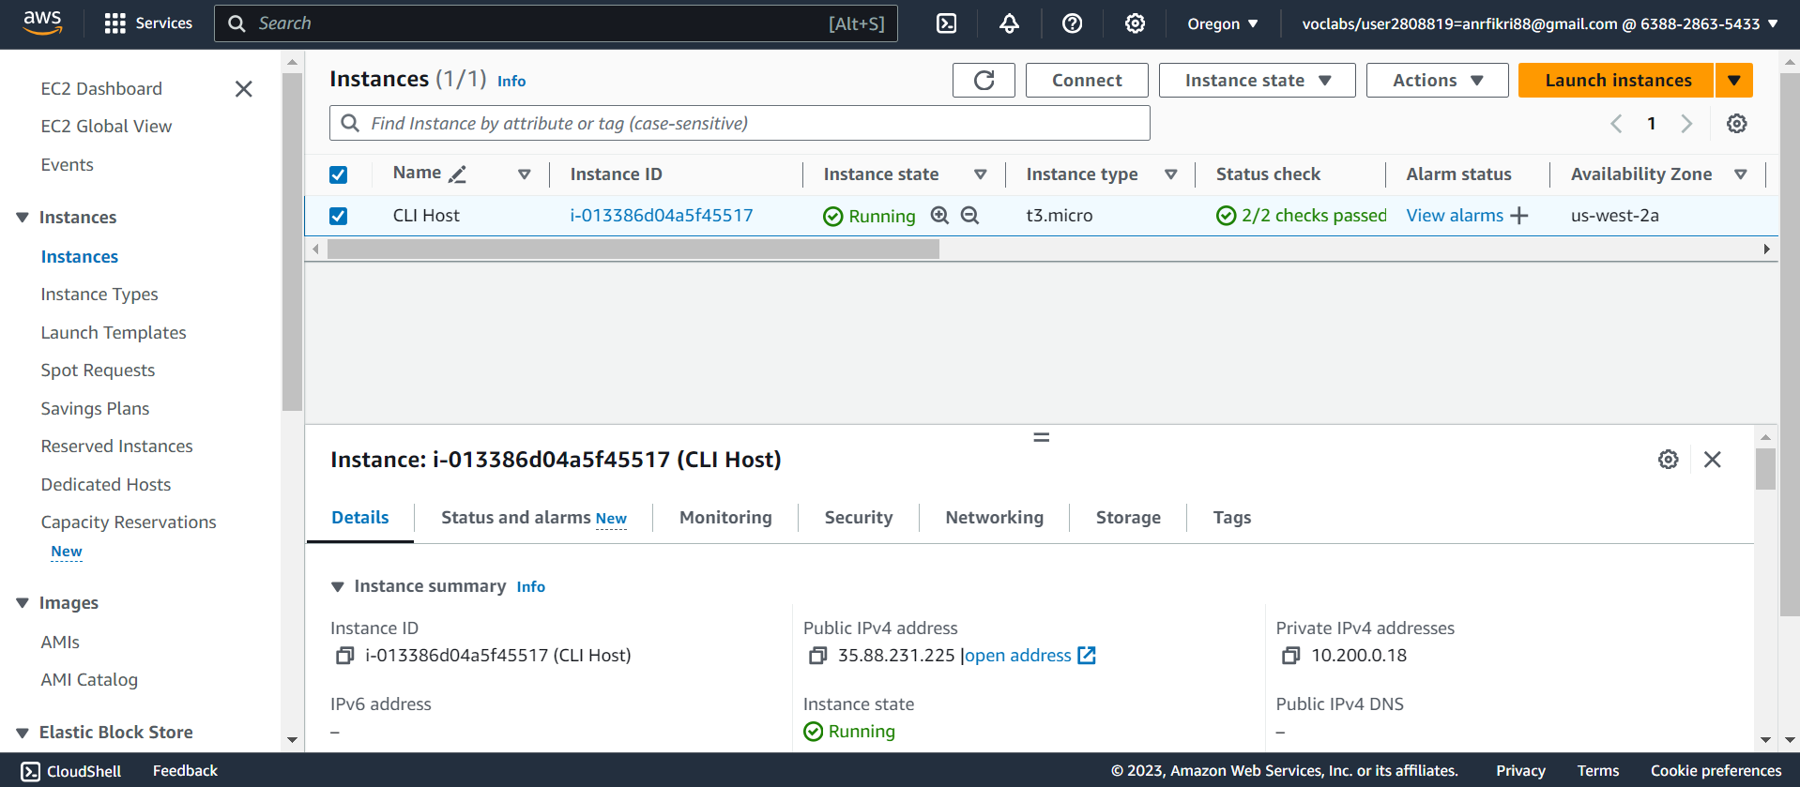This screenshot has width=1800, height=787.
Task: Expand the Actions dropdown menu
Action: (x=1437, y=81)
